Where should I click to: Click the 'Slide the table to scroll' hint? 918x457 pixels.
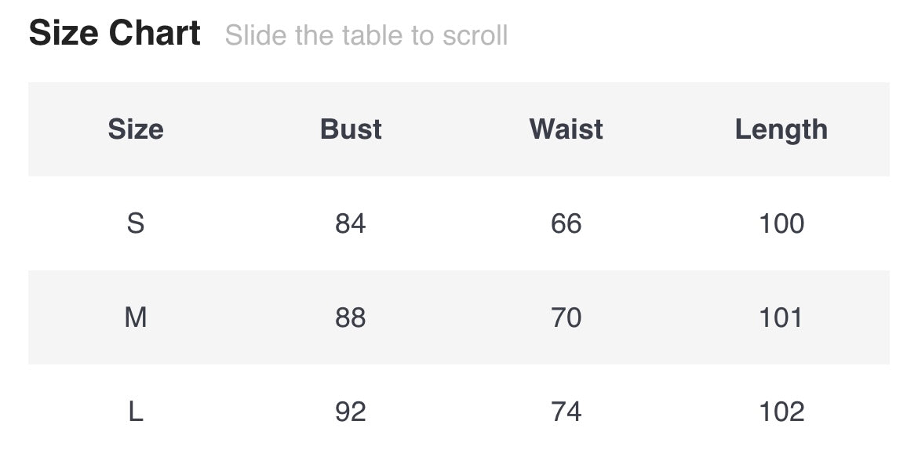tap(366, 35)
